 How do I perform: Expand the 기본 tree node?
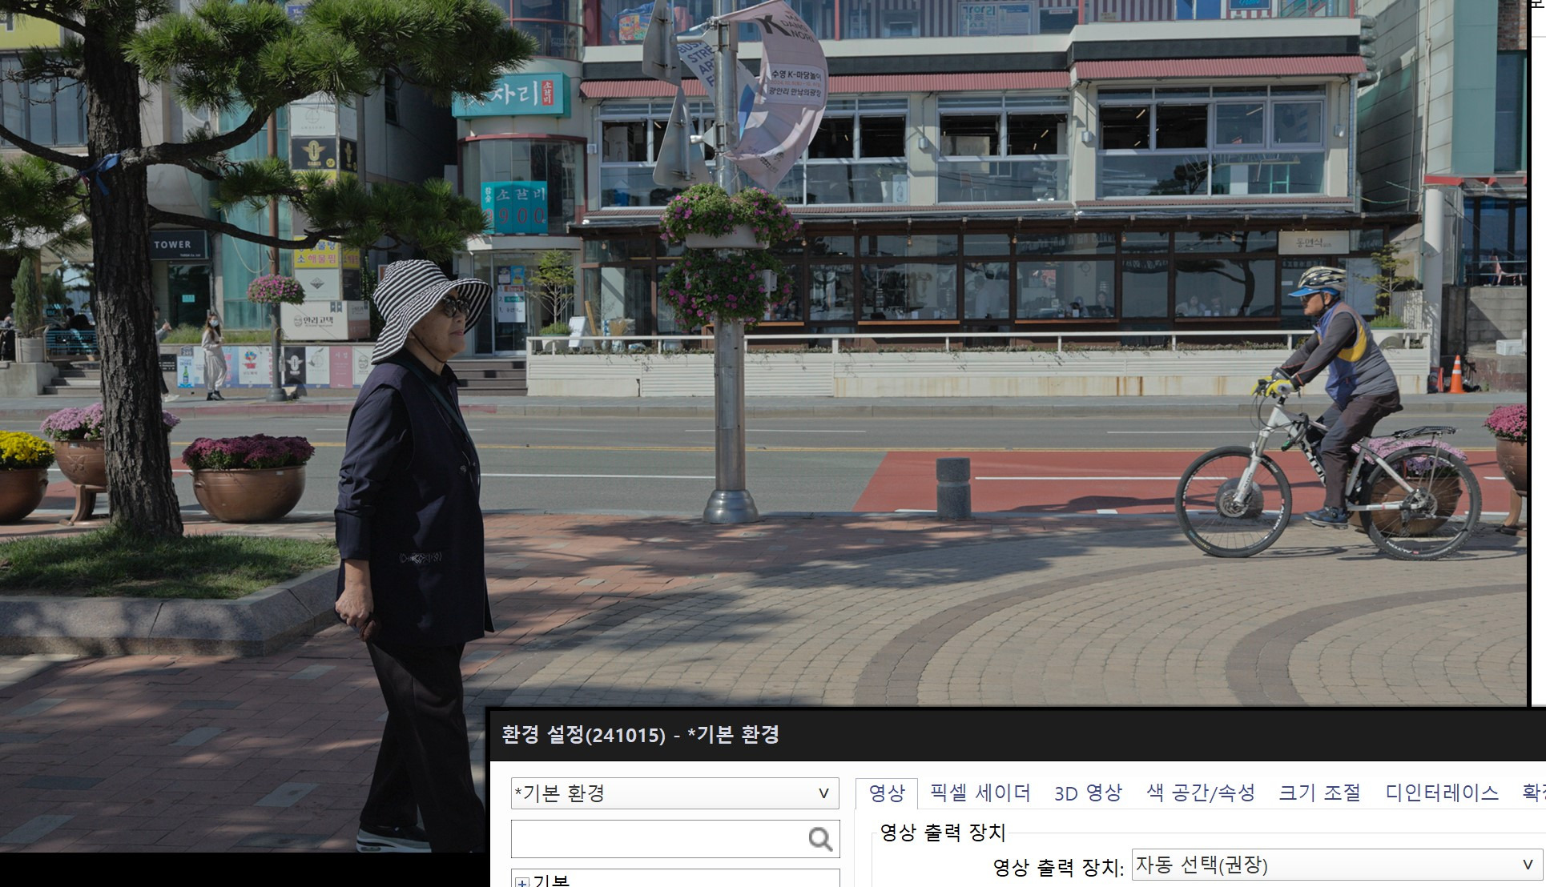pos(522,882)
